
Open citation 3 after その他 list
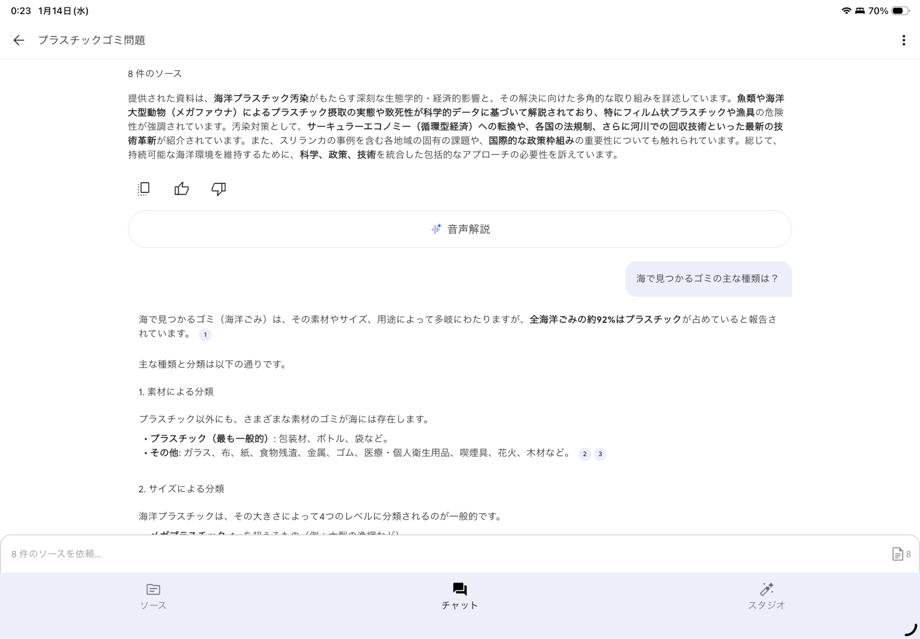point(600,454)
